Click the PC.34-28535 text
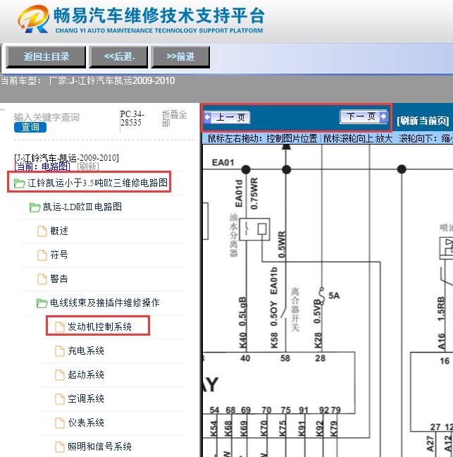The width and height of the screenshot is (453, 457). pyautogui.click(x=132, y=118)
